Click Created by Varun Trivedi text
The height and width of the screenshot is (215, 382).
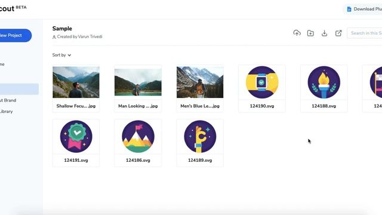pos(79,37)
